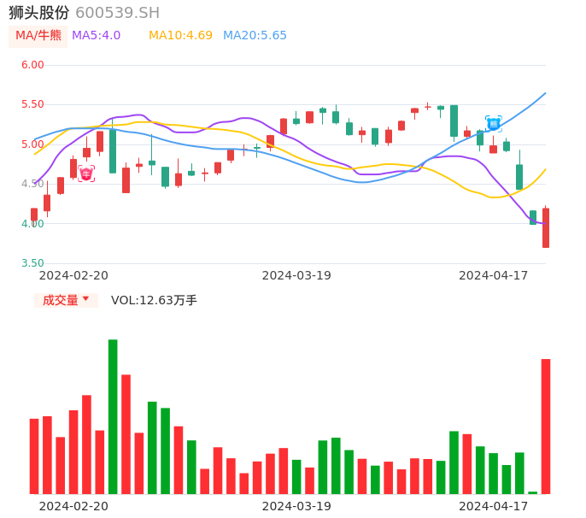Click the 2024-02-20 date label under price chart
586x518 pixels.
[x=74, y=275]
